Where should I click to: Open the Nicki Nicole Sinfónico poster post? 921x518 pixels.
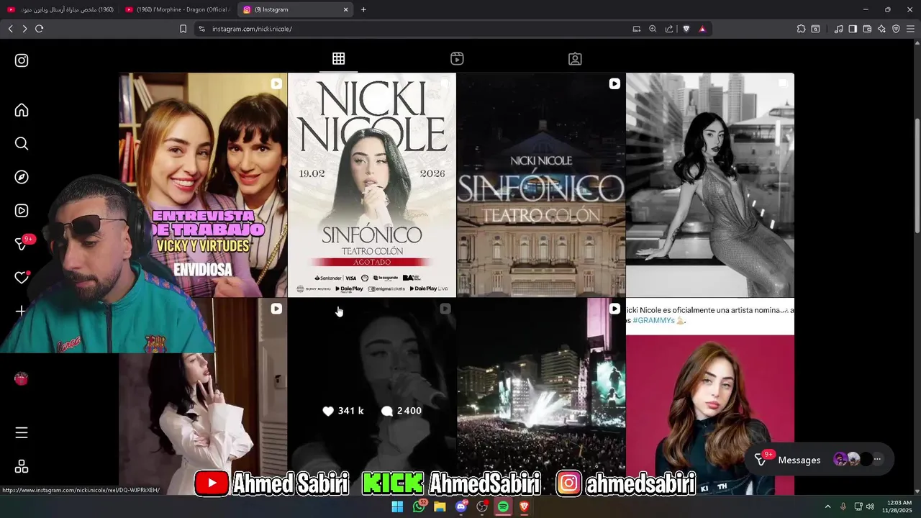(372, 185)
